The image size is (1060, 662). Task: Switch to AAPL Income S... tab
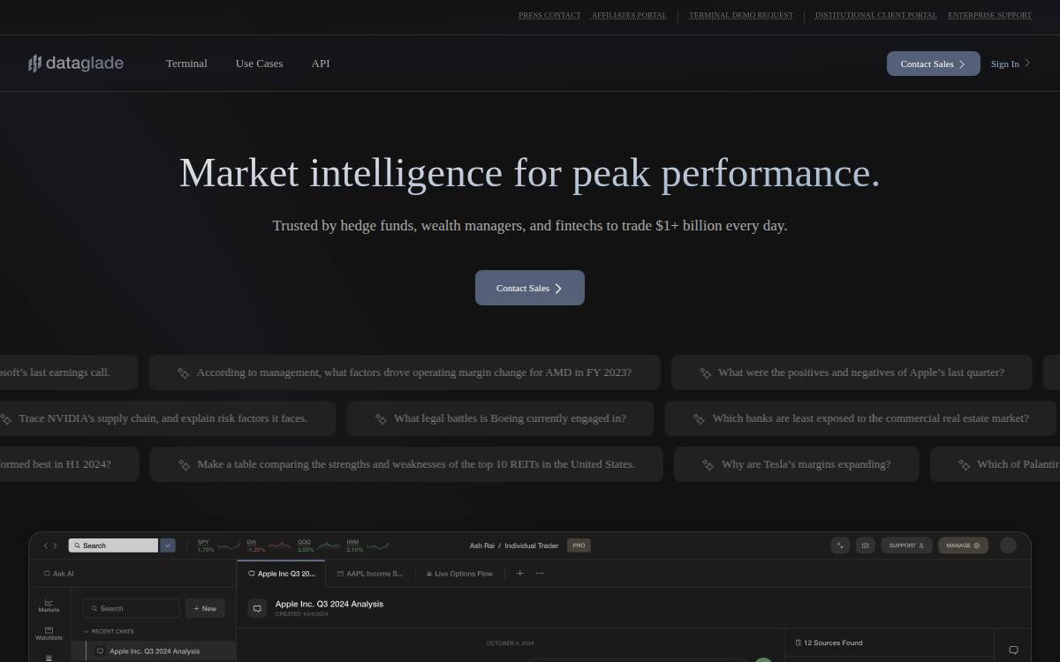pos(370,574)
